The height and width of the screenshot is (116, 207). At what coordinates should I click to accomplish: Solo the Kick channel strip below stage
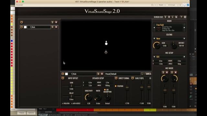point(98,74)
